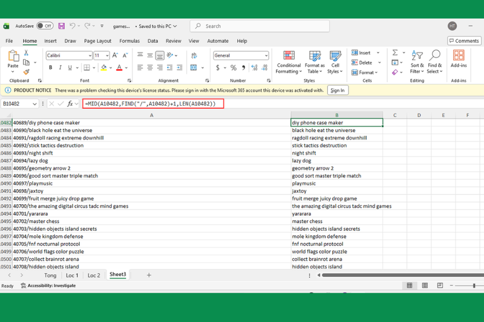Switch to the Insert tab
This screenshot has height=322, width=484.
coord(50,41)
